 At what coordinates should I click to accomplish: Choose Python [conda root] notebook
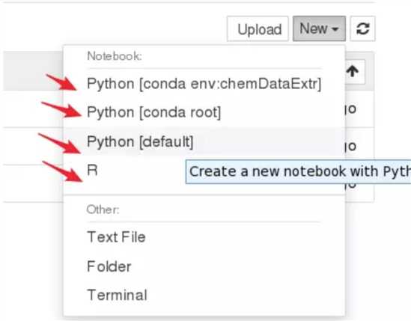click(x=204, y=112)
